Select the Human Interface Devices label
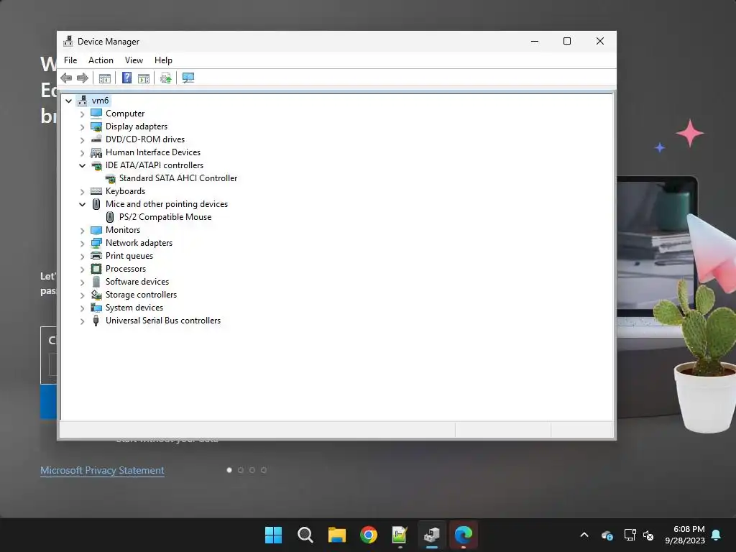Screen dimensions: 736x552 tap(153, 152)
